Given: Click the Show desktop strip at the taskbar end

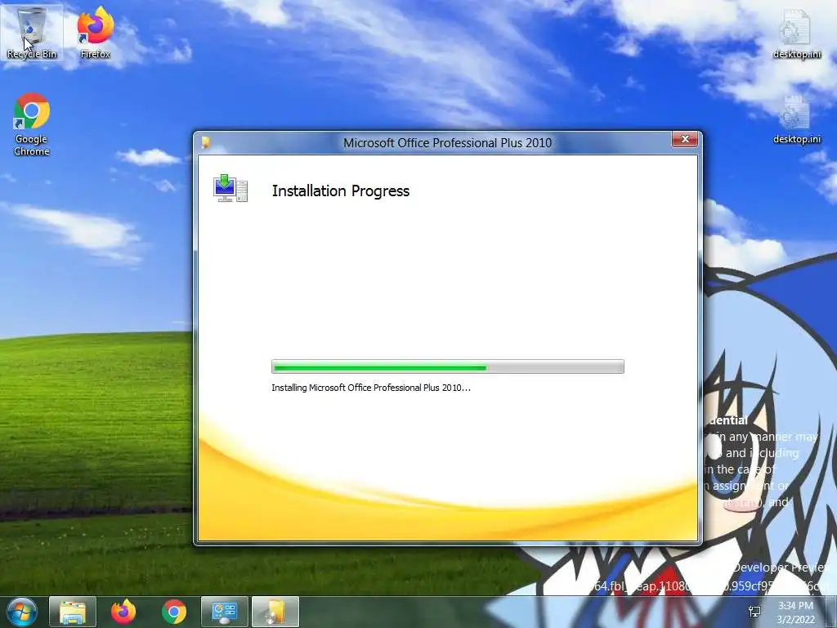Looking at the screenshot, I should [x=833, y=612].
